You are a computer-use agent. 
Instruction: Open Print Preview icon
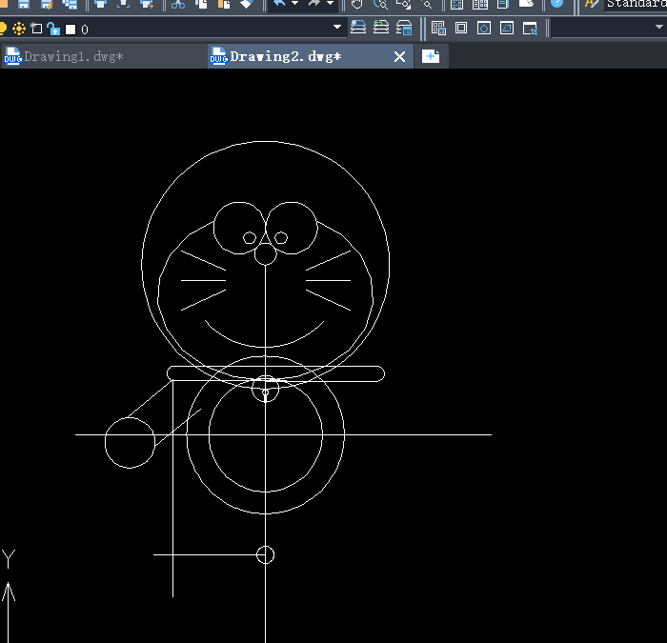click(x=123, y=4)
